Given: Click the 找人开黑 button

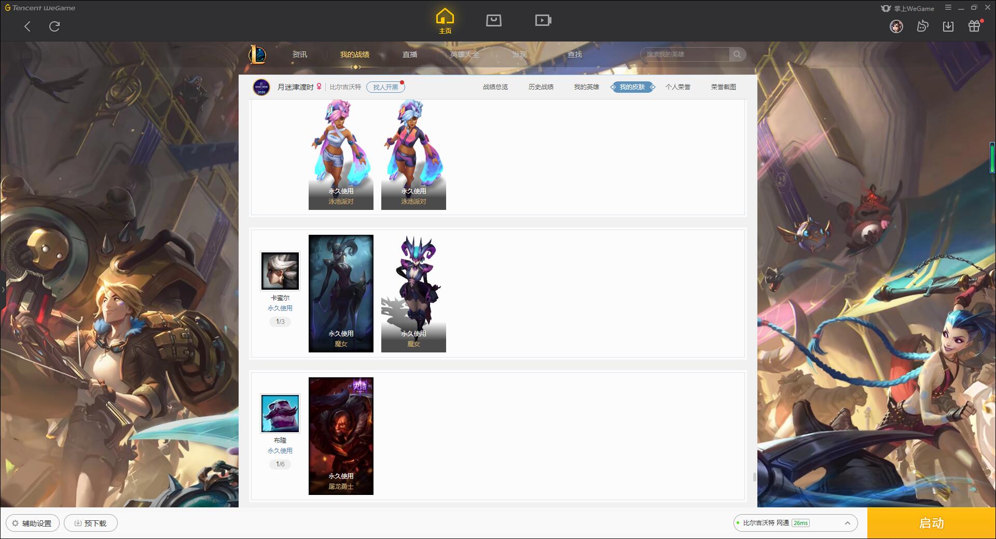Looking at the screenshot, I should tap(385, 87).
